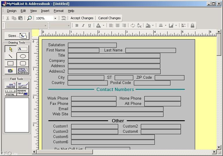Click the ZIP Code field box

point(170,78)
